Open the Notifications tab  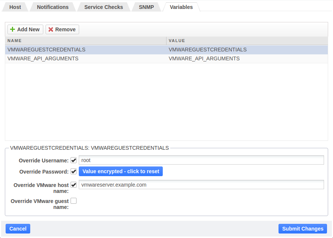click(52, 7)
